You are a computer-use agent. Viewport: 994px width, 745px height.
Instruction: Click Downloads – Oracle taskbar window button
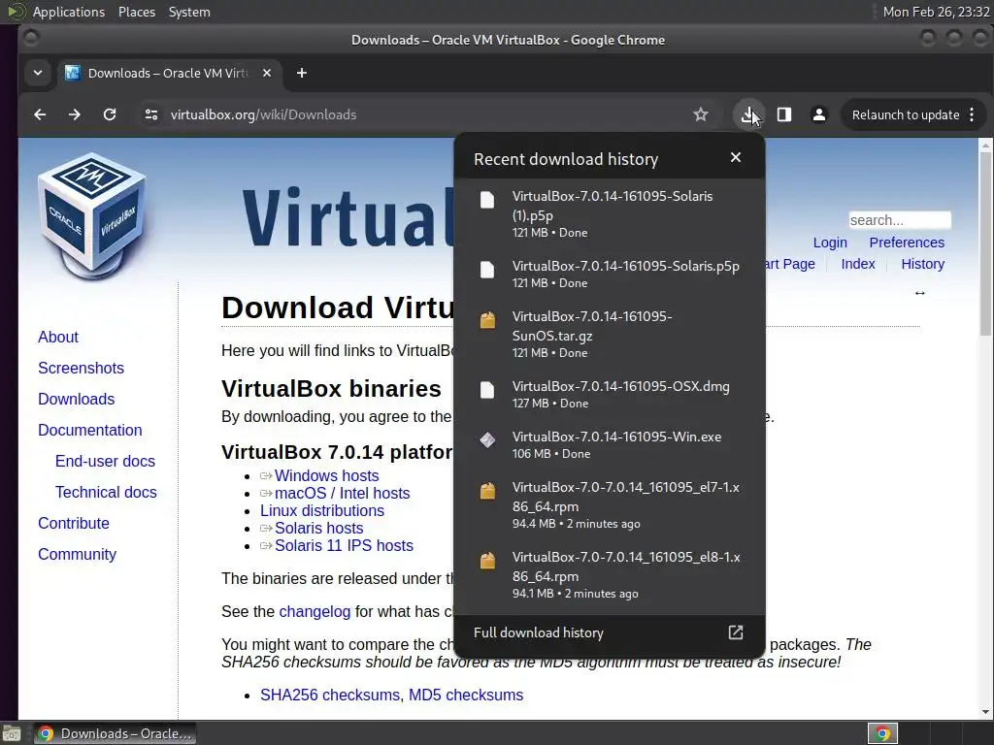click(115, 733)
